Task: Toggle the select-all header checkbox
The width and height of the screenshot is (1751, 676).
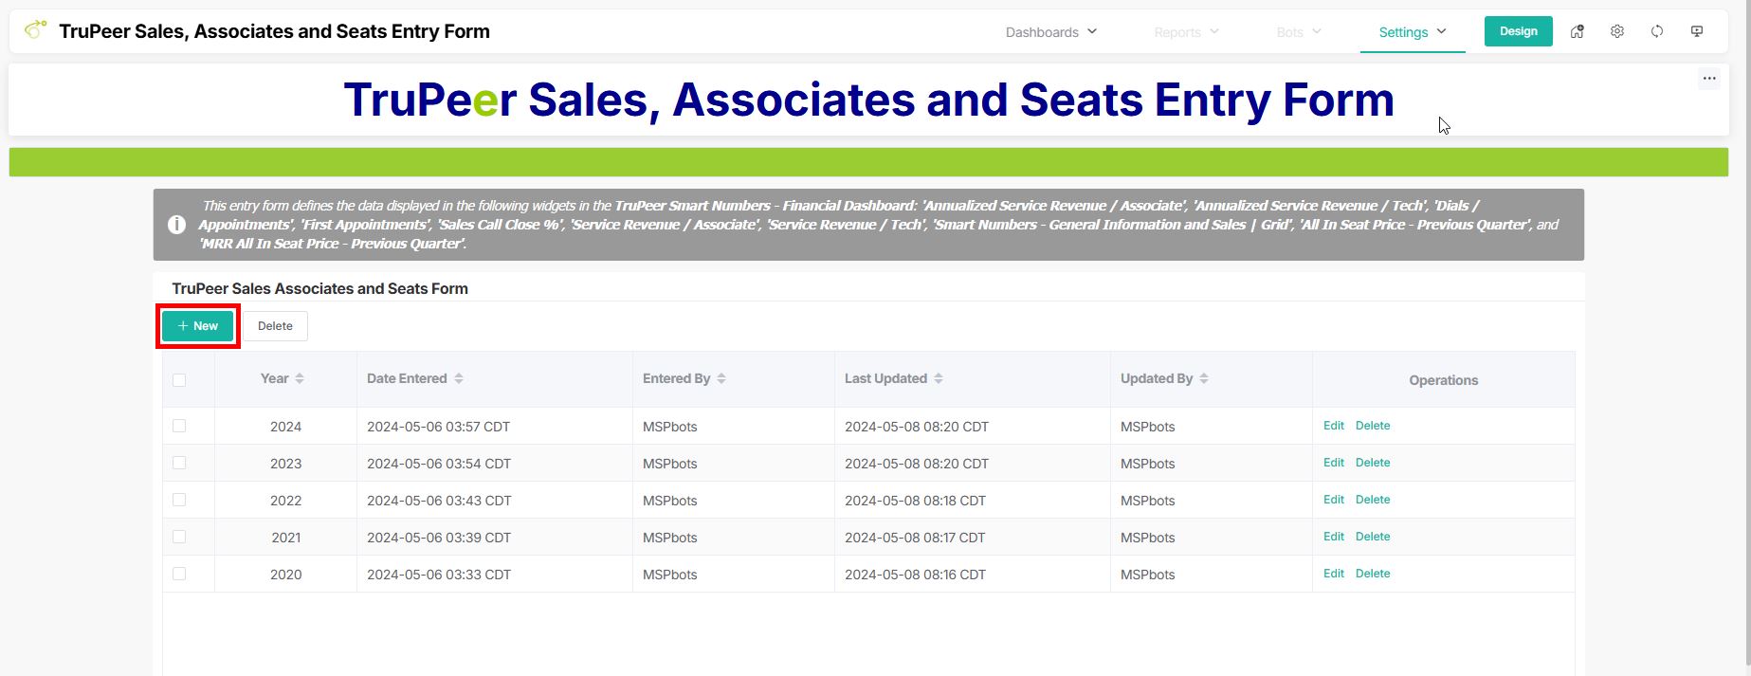Action: 179,380
